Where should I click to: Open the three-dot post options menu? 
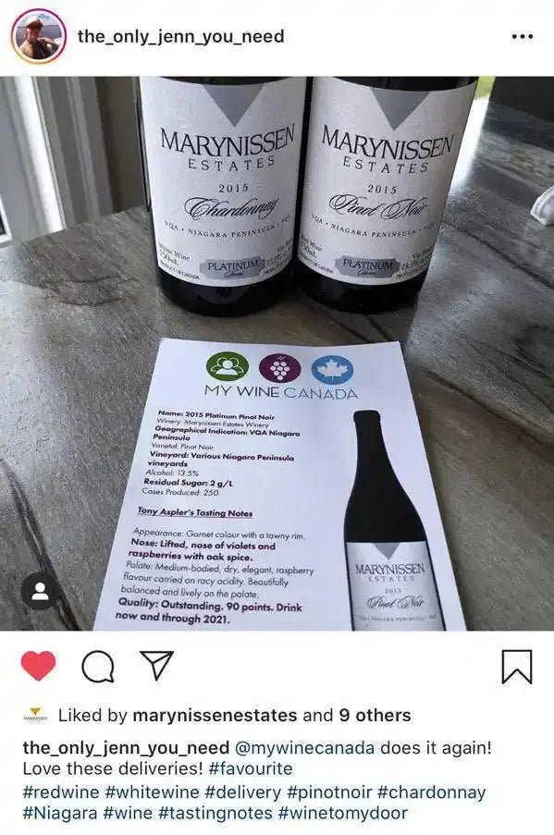tap(522, 37)
